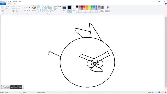Click the ezvid Draw button

(x=20, y=87)
